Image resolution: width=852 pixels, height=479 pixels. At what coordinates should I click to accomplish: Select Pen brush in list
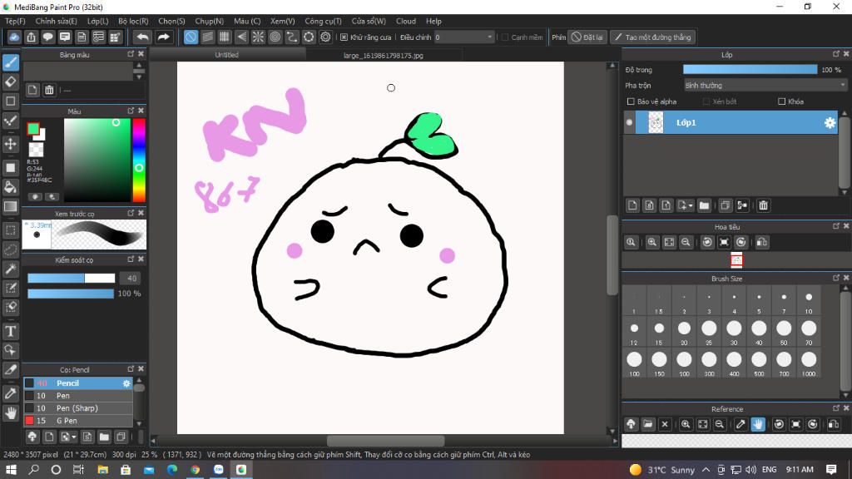(x=77, y=396)
